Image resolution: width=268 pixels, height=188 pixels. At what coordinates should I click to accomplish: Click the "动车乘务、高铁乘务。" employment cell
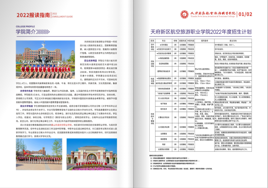(233, 78)
